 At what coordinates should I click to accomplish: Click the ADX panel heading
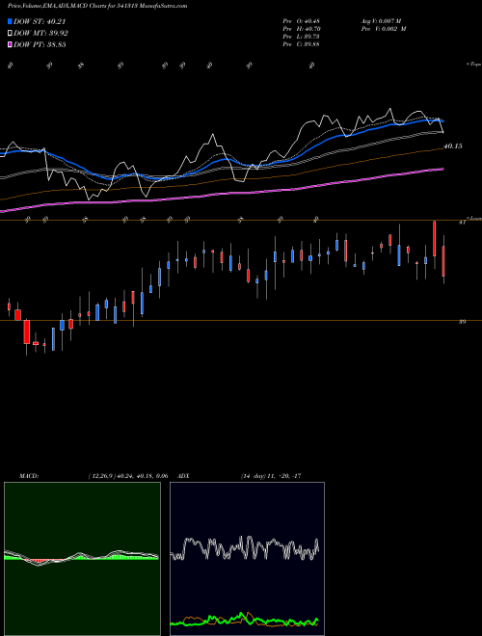tap(184, 476)
